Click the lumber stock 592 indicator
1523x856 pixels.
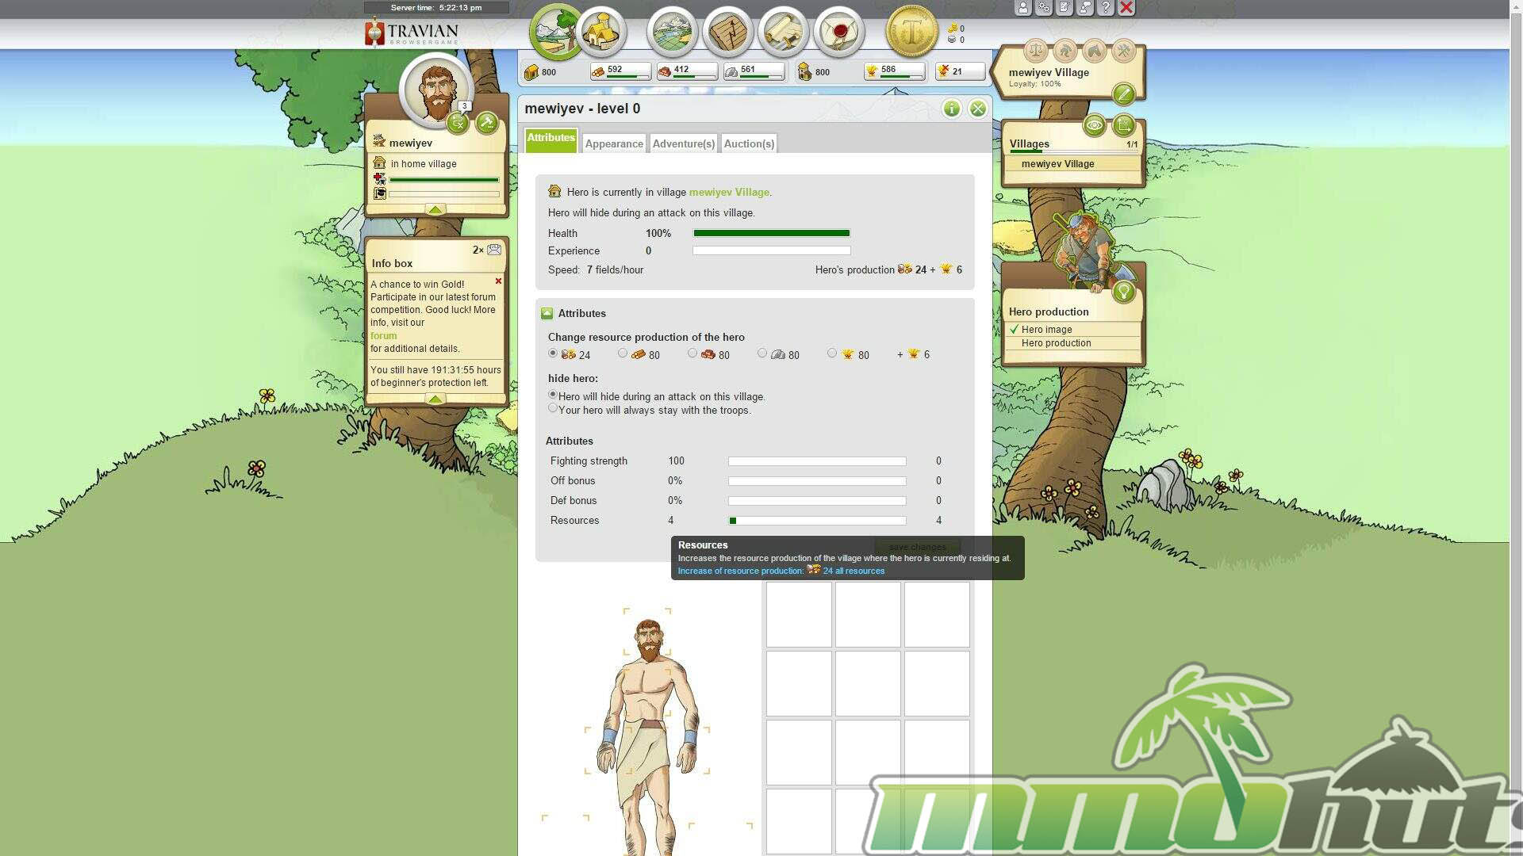click(620, 71)
